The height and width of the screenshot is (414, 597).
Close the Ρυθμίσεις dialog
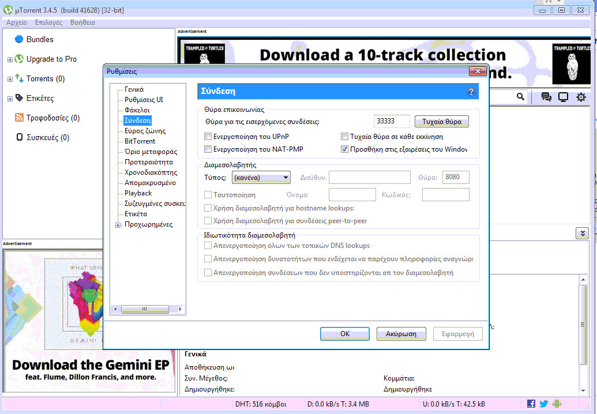[478, 71]
